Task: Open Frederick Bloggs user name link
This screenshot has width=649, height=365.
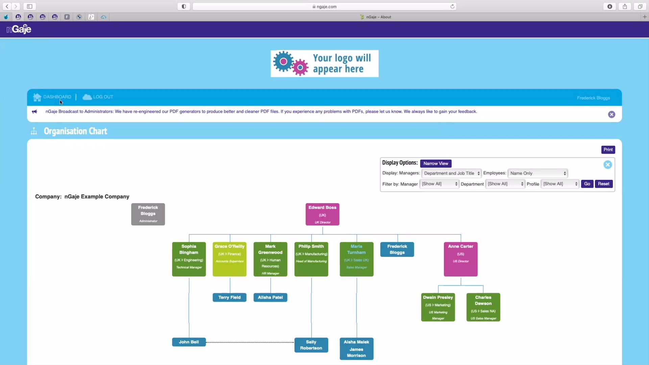Action: point(593,98)
